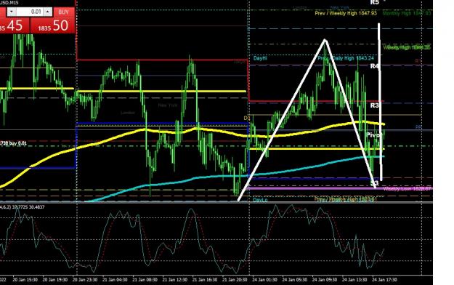Click the '24 Jan 01:30' time axis label
Screen dimensions: 454x285
264,280
